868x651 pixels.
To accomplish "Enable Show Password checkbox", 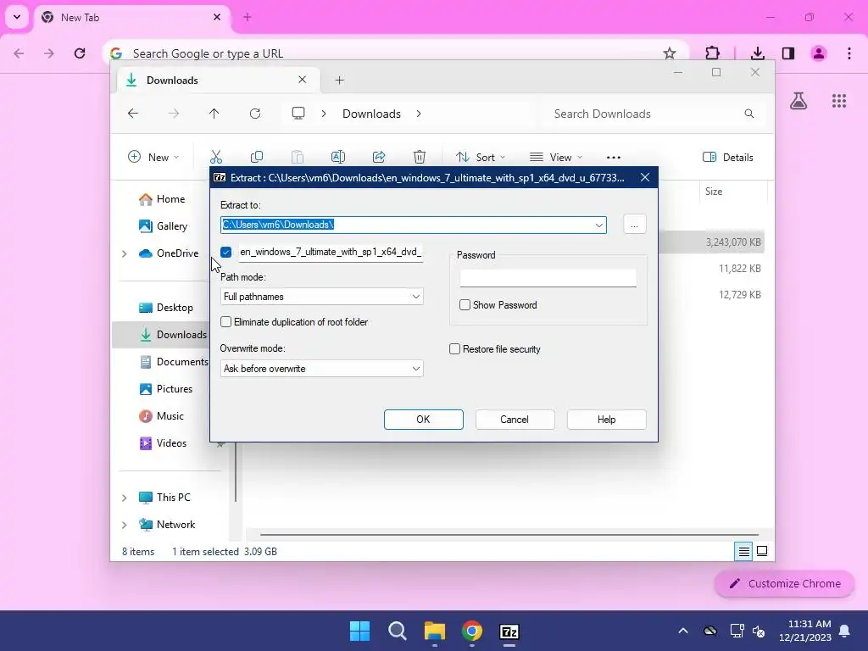I will (x=465, y=305).
